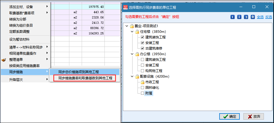Click the lock icon for 市政工程
This screenshot has width=274, height=123.
142,82
